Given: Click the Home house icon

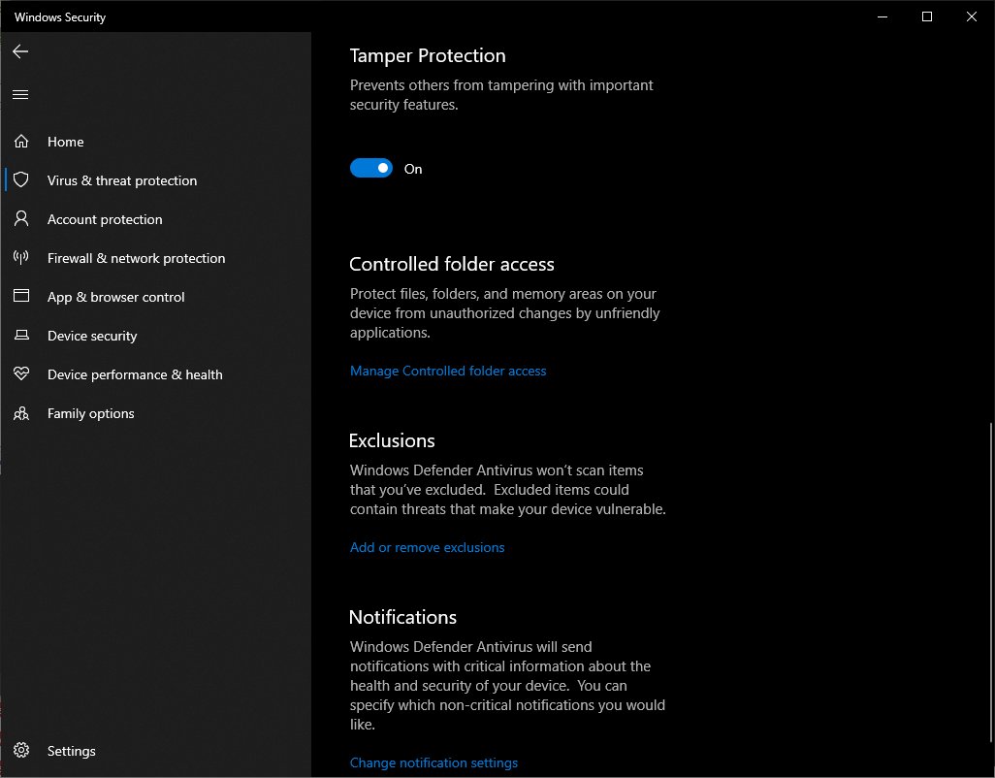Looking at the screenshot, I should pyautogui.click(x=21, y=141).
